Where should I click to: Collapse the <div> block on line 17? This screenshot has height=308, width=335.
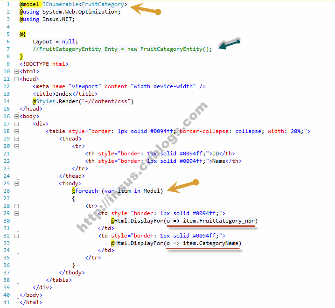[x=16, y=124]
